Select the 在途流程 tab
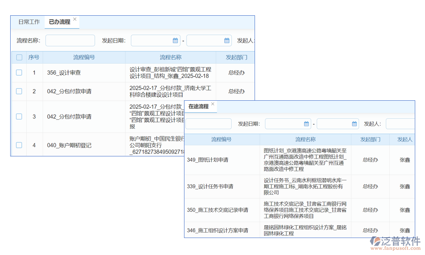This screenshot has width=425, height=255. pyautogui.click(x=198, y=107)
